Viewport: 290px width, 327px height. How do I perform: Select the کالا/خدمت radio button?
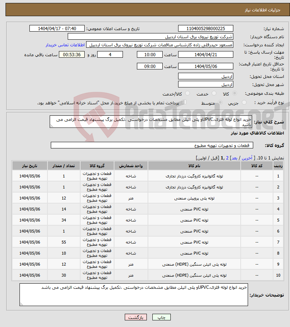(x=187, y=93)
